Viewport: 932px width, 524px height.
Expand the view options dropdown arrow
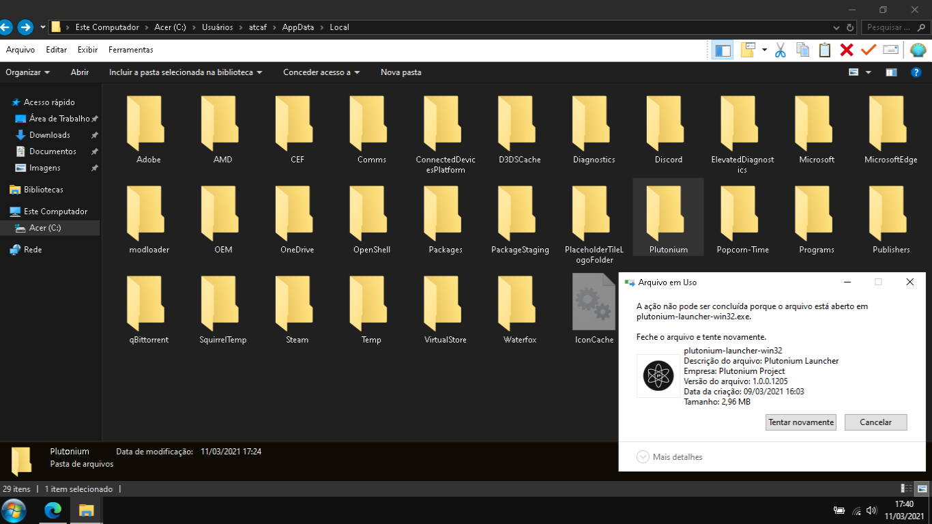[x=869, y=72]
